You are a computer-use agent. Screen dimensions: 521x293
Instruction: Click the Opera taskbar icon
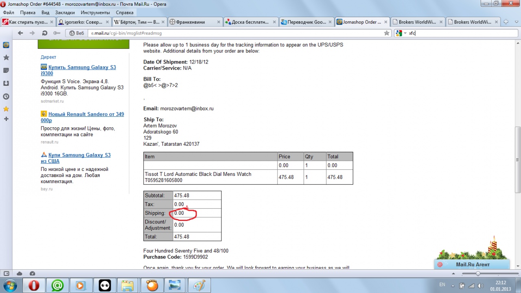[34, 285]
